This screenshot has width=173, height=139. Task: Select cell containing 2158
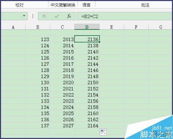[x=87, y=107]
